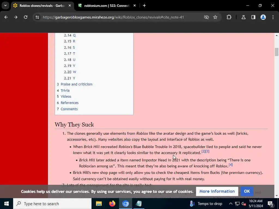279x209 pixels.
Task: Open Praise and criticism contents link
Action: click(x=76, y=84)
